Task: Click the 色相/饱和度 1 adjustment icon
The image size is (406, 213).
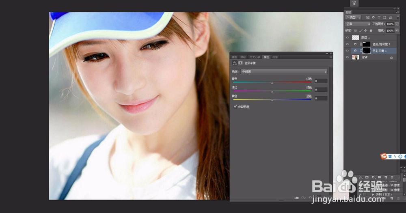Action: point(355,44)
